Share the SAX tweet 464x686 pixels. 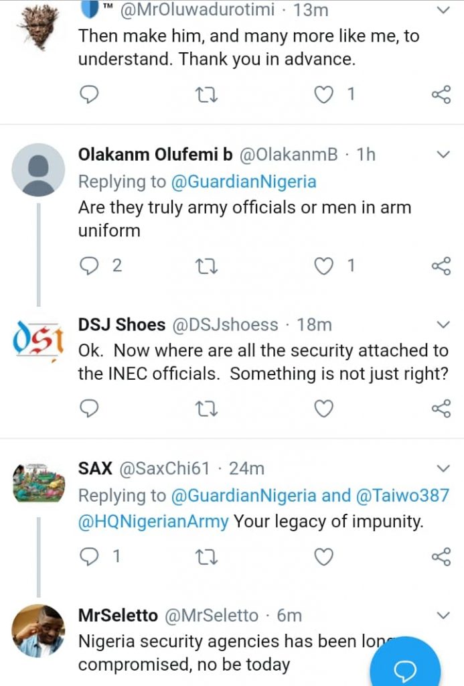441,556
